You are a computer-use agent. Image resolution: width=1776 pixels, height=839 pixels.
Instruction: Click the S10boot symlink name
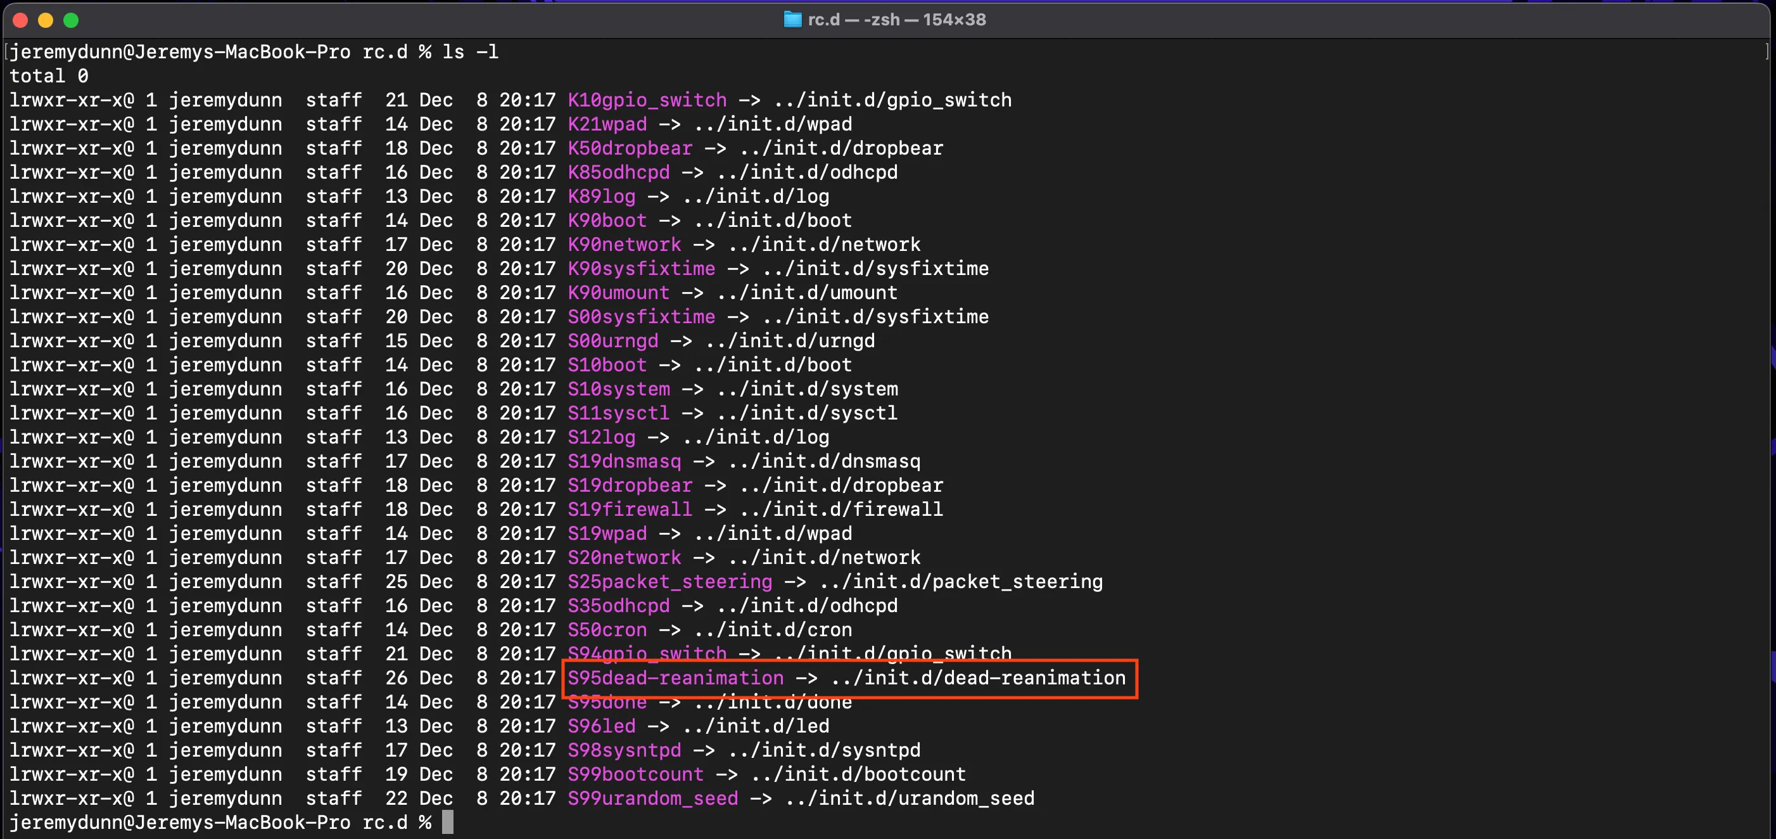coord(607,365)
